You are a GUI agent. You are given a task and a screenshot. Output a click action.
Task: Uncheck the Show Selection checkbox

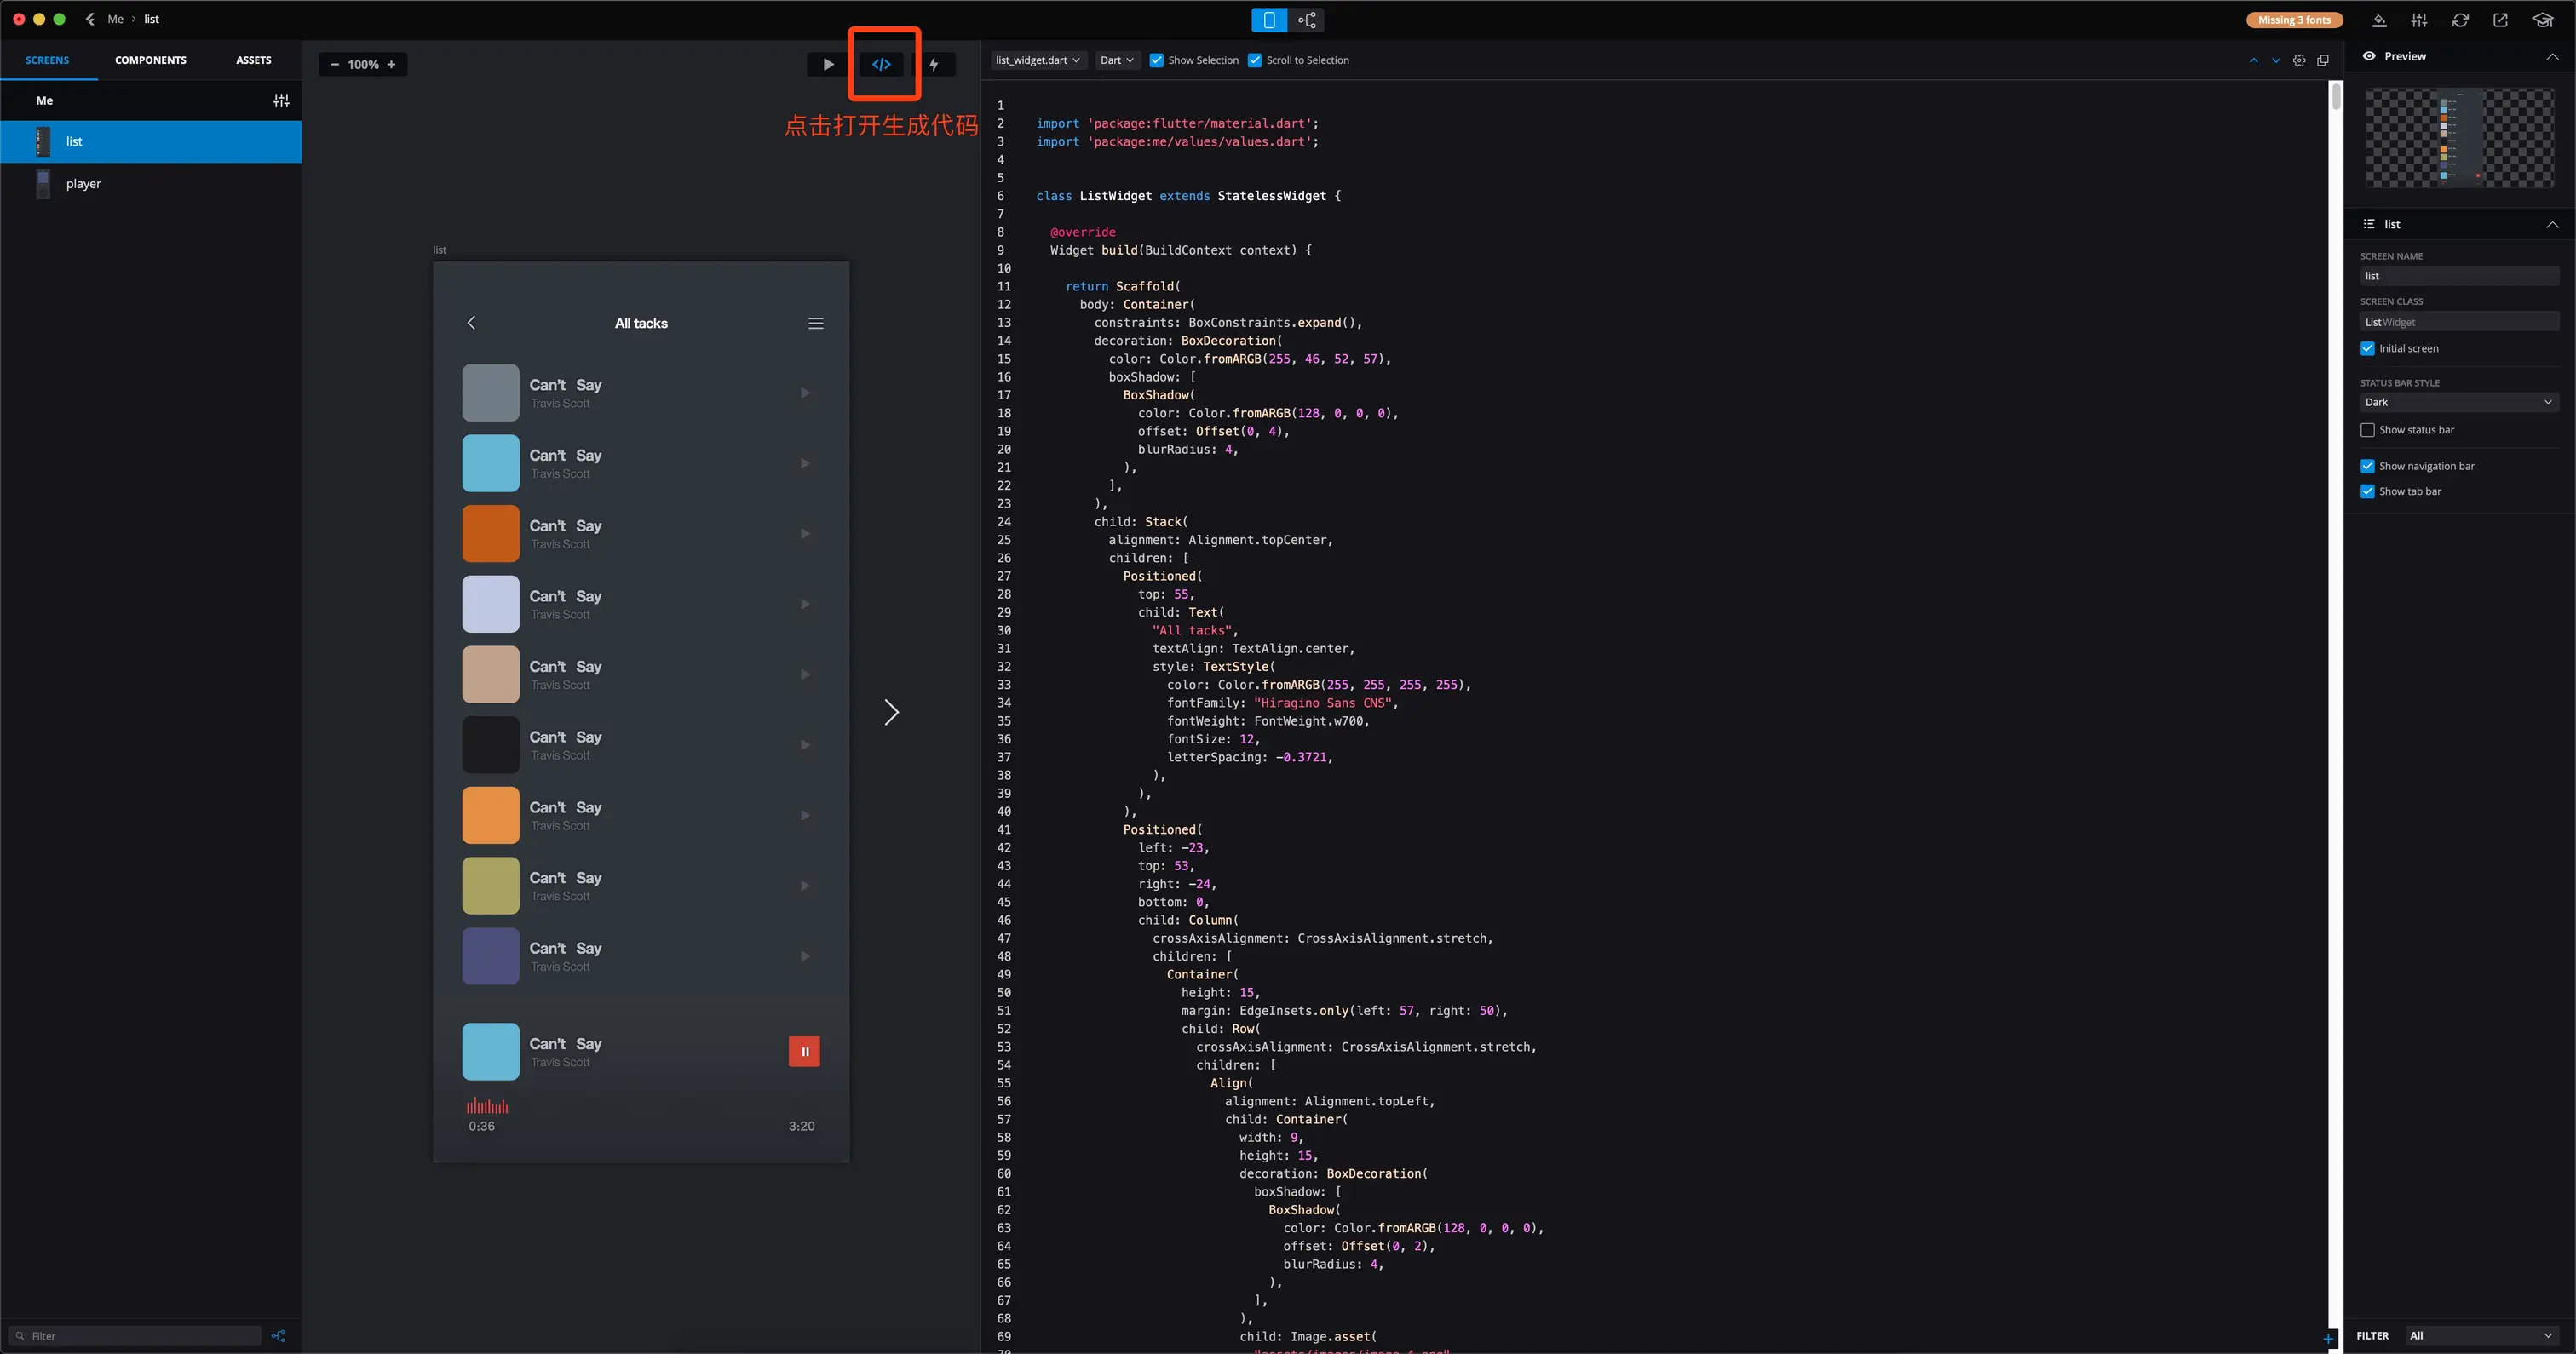point(1157,60)
